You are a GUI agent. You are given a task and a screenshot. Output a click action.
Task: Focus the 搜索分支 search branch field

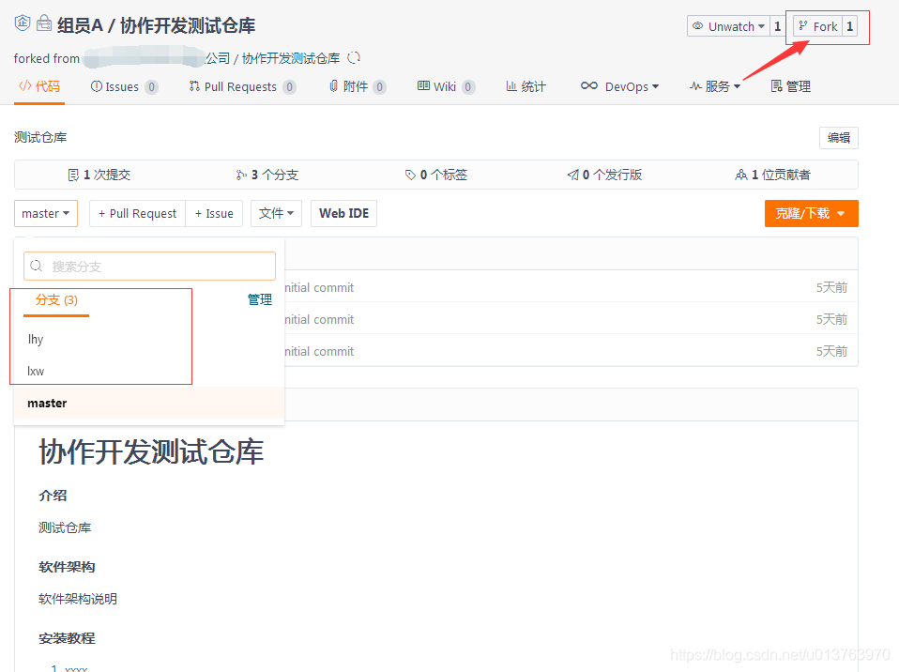pos(149,266)
